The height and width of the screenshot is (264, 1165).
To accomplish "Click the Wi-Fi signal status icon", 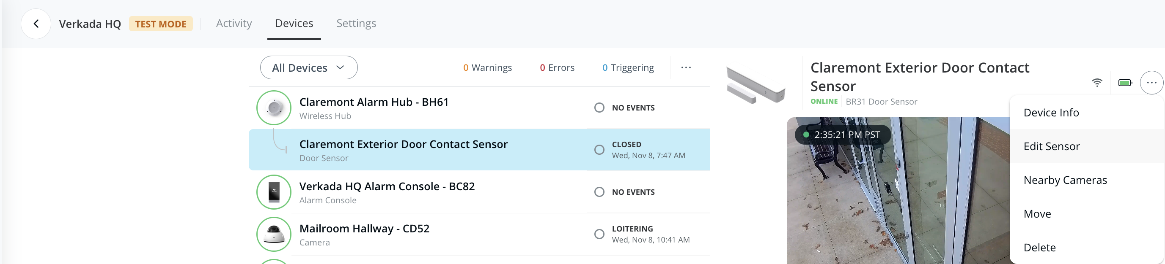I will pos(1097,83).
